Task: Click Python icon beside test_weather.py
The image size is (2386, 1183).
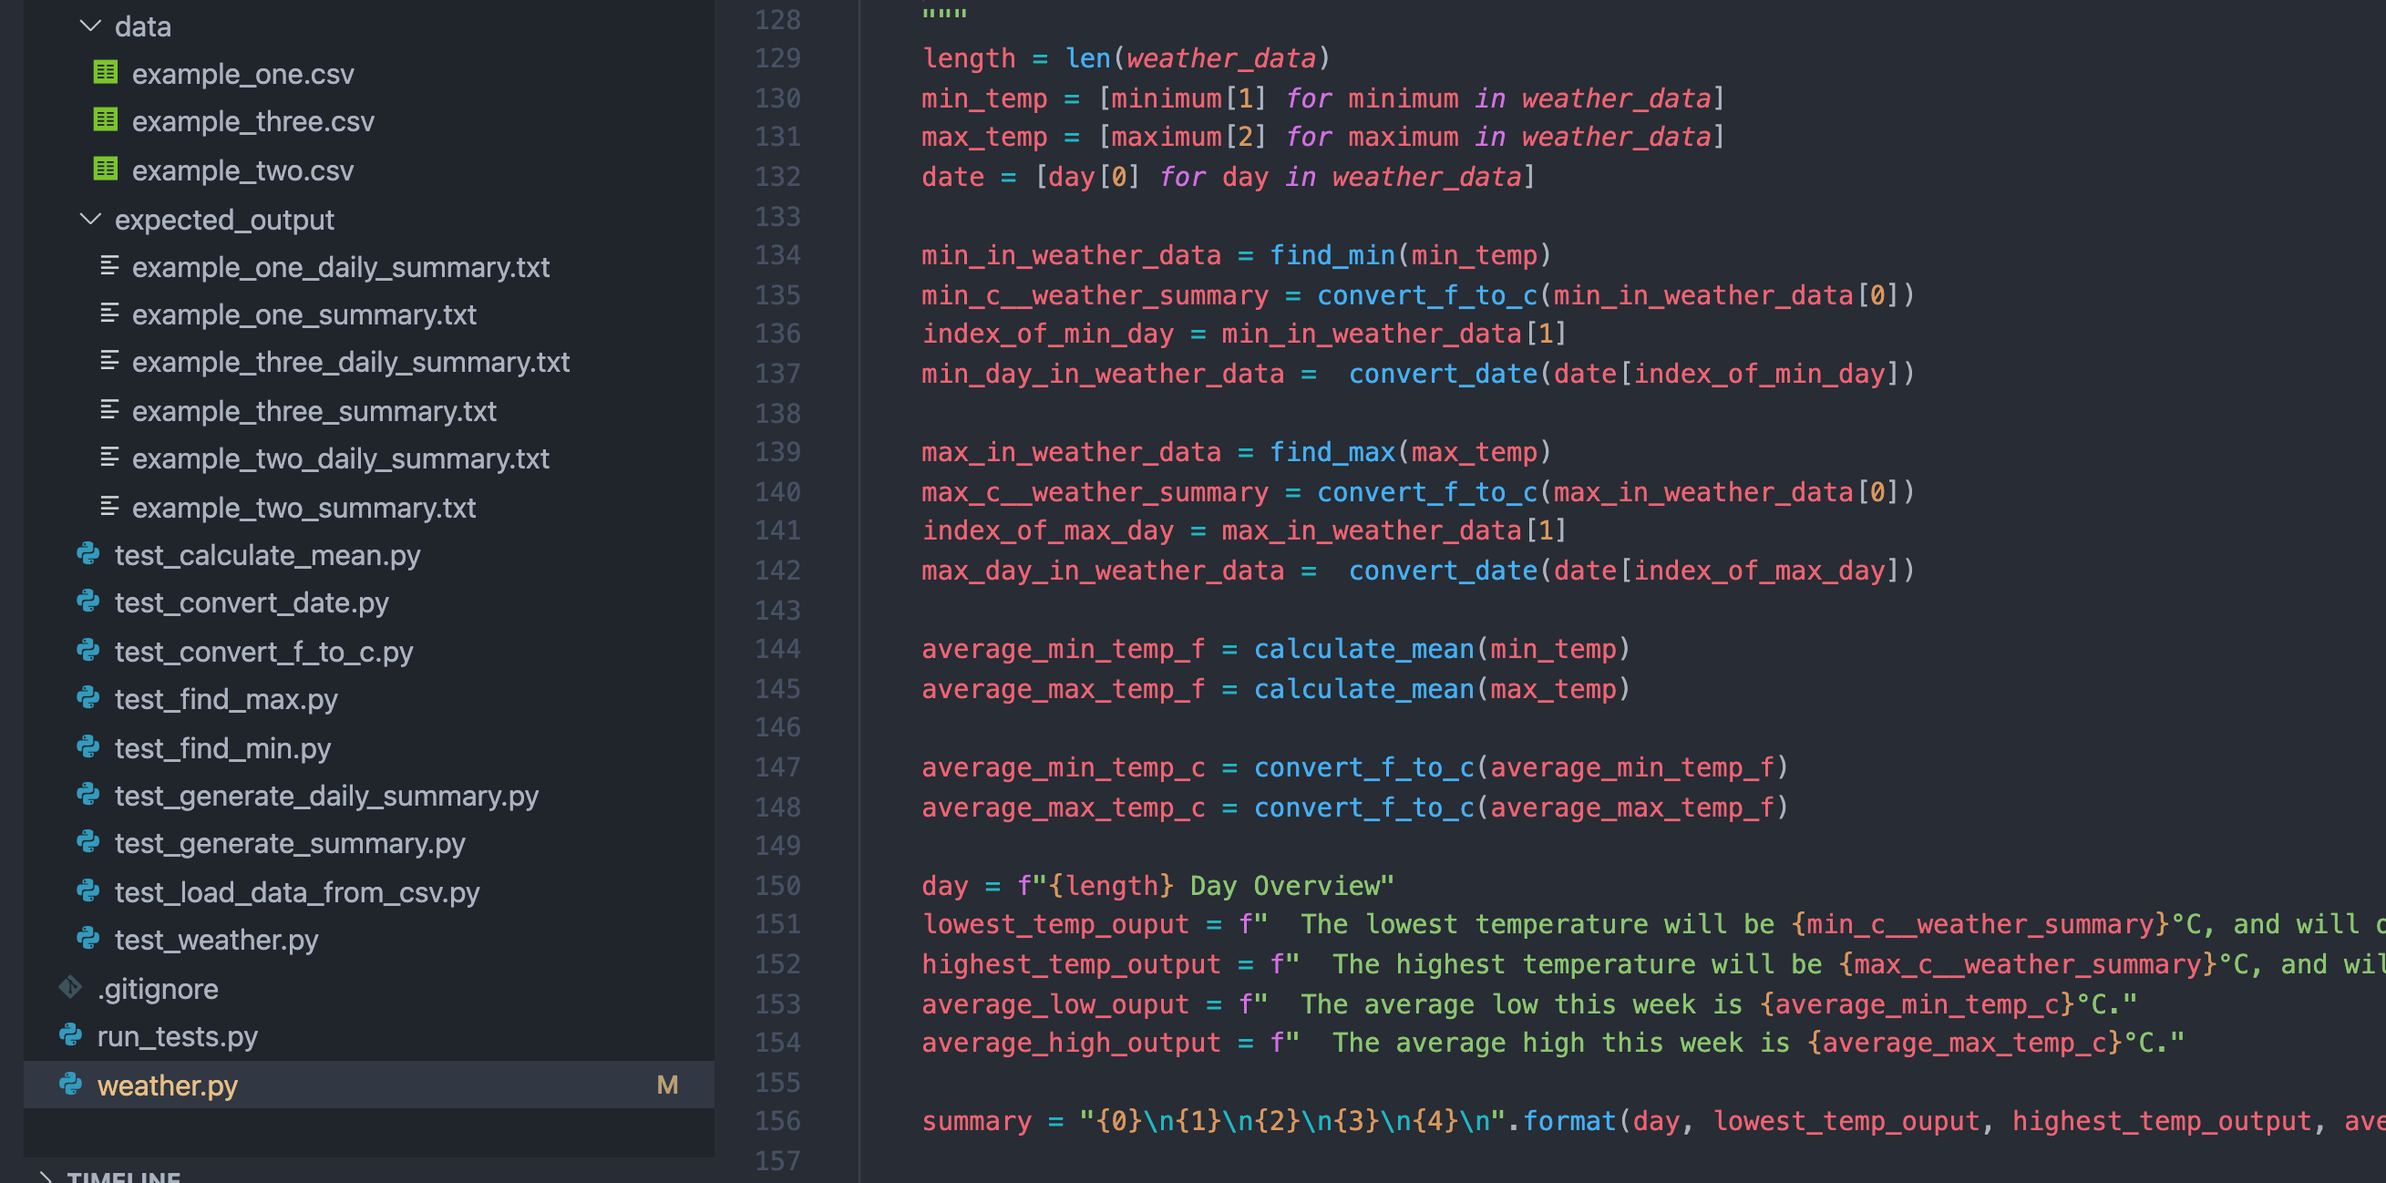Action: coord(88,939)
